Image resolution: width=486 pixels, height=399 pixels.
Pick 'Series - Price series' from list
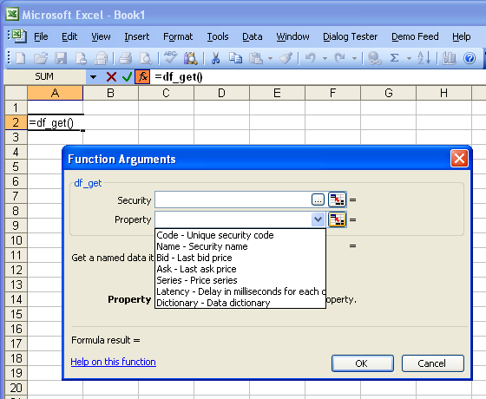[x=240, y=280]
